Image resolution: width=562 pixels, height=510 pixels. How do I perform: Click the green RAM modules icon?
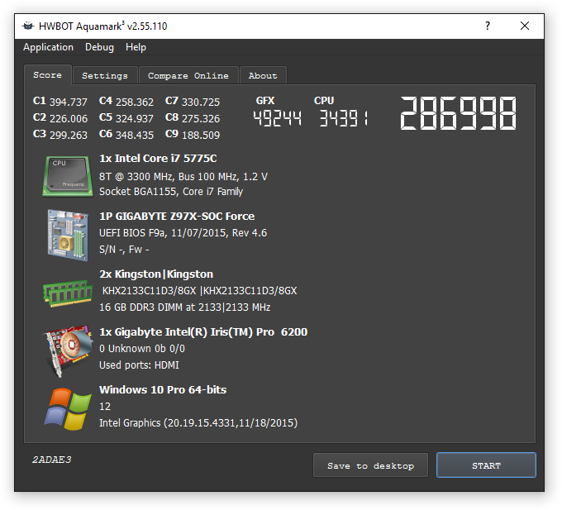click(x=68, y=293)
